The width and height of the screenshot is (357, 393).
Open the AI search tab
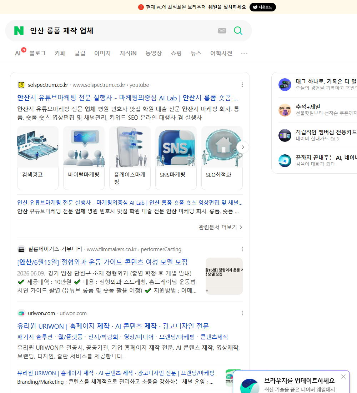pyautogui.click(x=18, y=53)
